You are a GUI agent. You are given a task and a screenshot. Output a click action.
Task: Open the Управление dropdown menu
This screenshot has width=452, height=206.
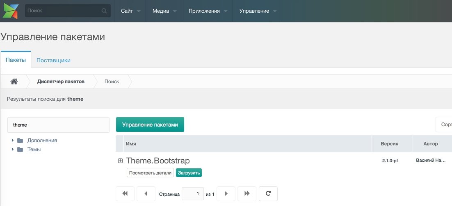(257, 11)
